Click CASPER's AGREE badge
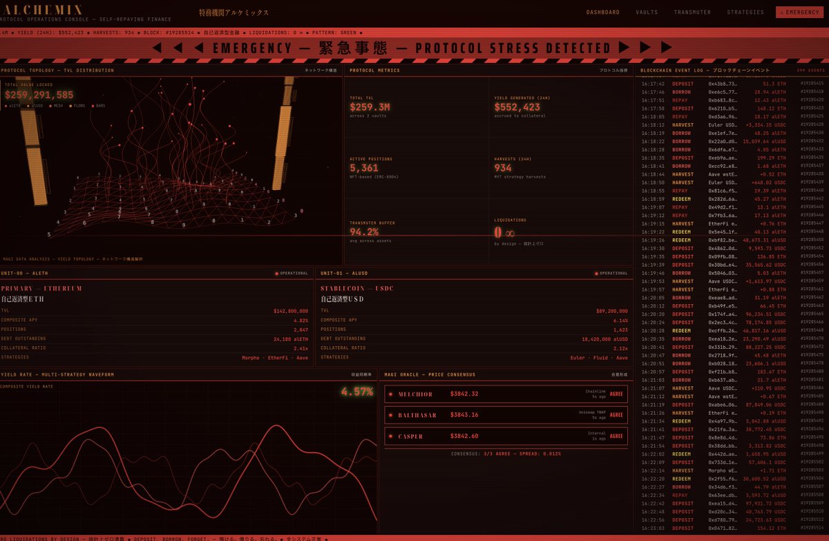 pyautogui.click(x=616, y=436)
